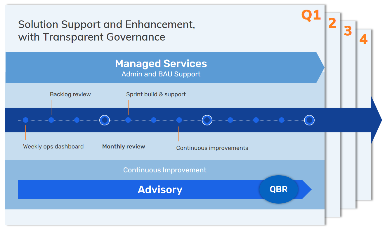Click the Advisory arrow banner
Image resolution: width=385 pixels, height=231 pixels.
point(160,190)
